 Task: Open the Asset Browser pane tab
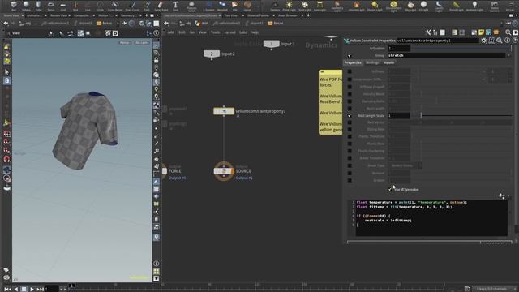tap(287, 15)
